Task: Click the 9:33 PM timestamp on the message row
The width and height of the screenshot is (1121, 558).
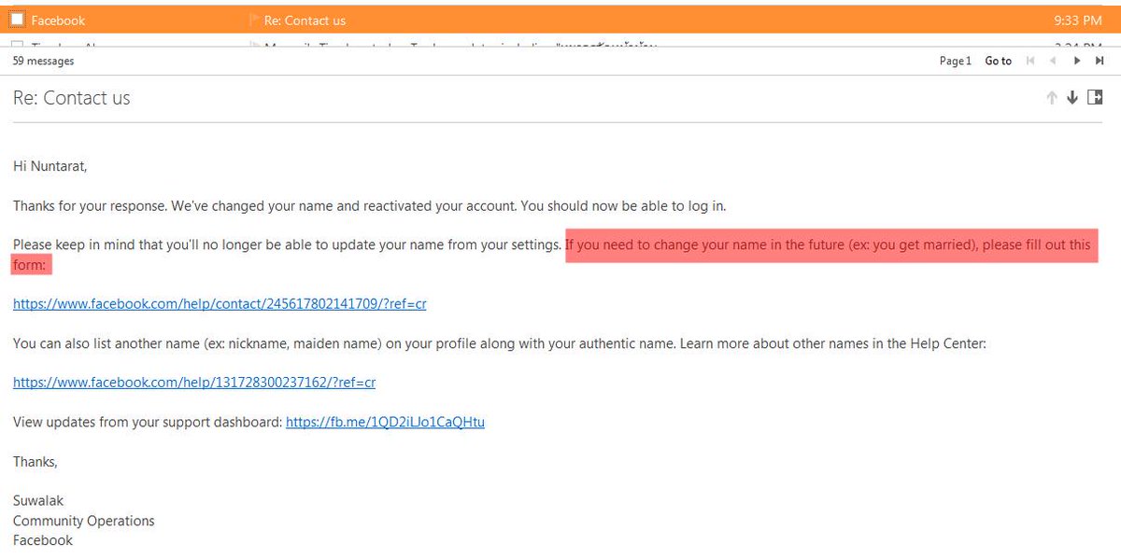Action: [1077, 20]
